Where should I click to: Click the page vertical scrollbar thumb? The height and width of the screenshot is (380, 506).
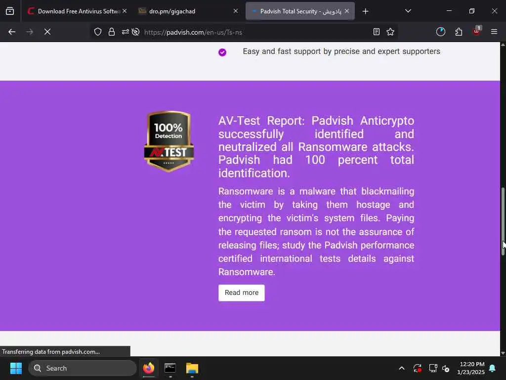[x=503, y=221]
